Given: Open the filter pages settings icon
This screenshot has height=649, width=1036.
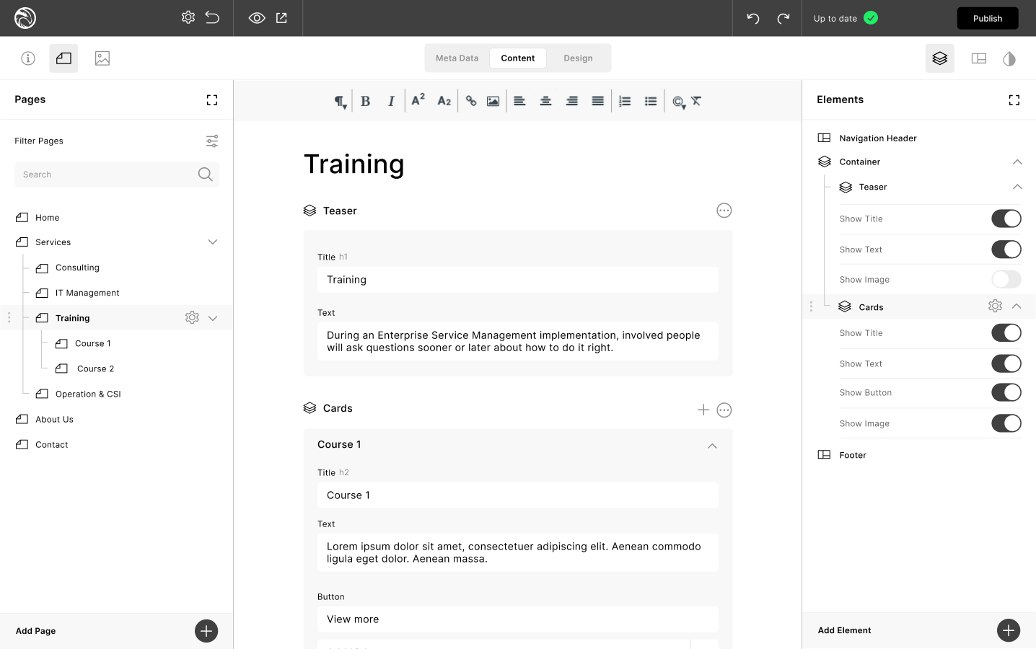Looking at the screenshot, I should pos(212,141).
